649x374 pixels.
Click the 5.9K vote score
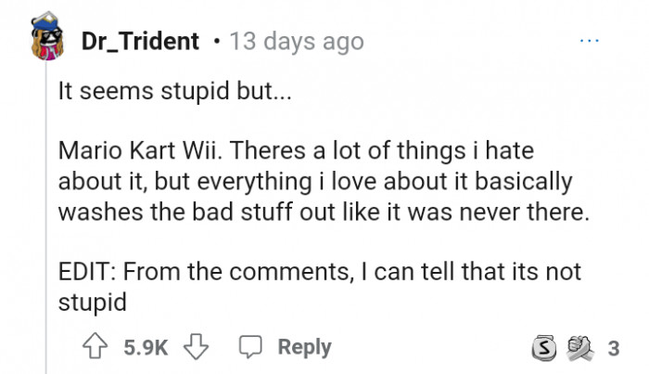(x=146, y=347)
